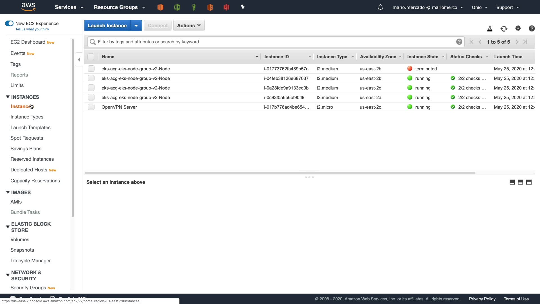The height and width of the screenshot is (304, 540).
Task: Click the horizontal table scrollbar
Action: (x=280, y=173)
